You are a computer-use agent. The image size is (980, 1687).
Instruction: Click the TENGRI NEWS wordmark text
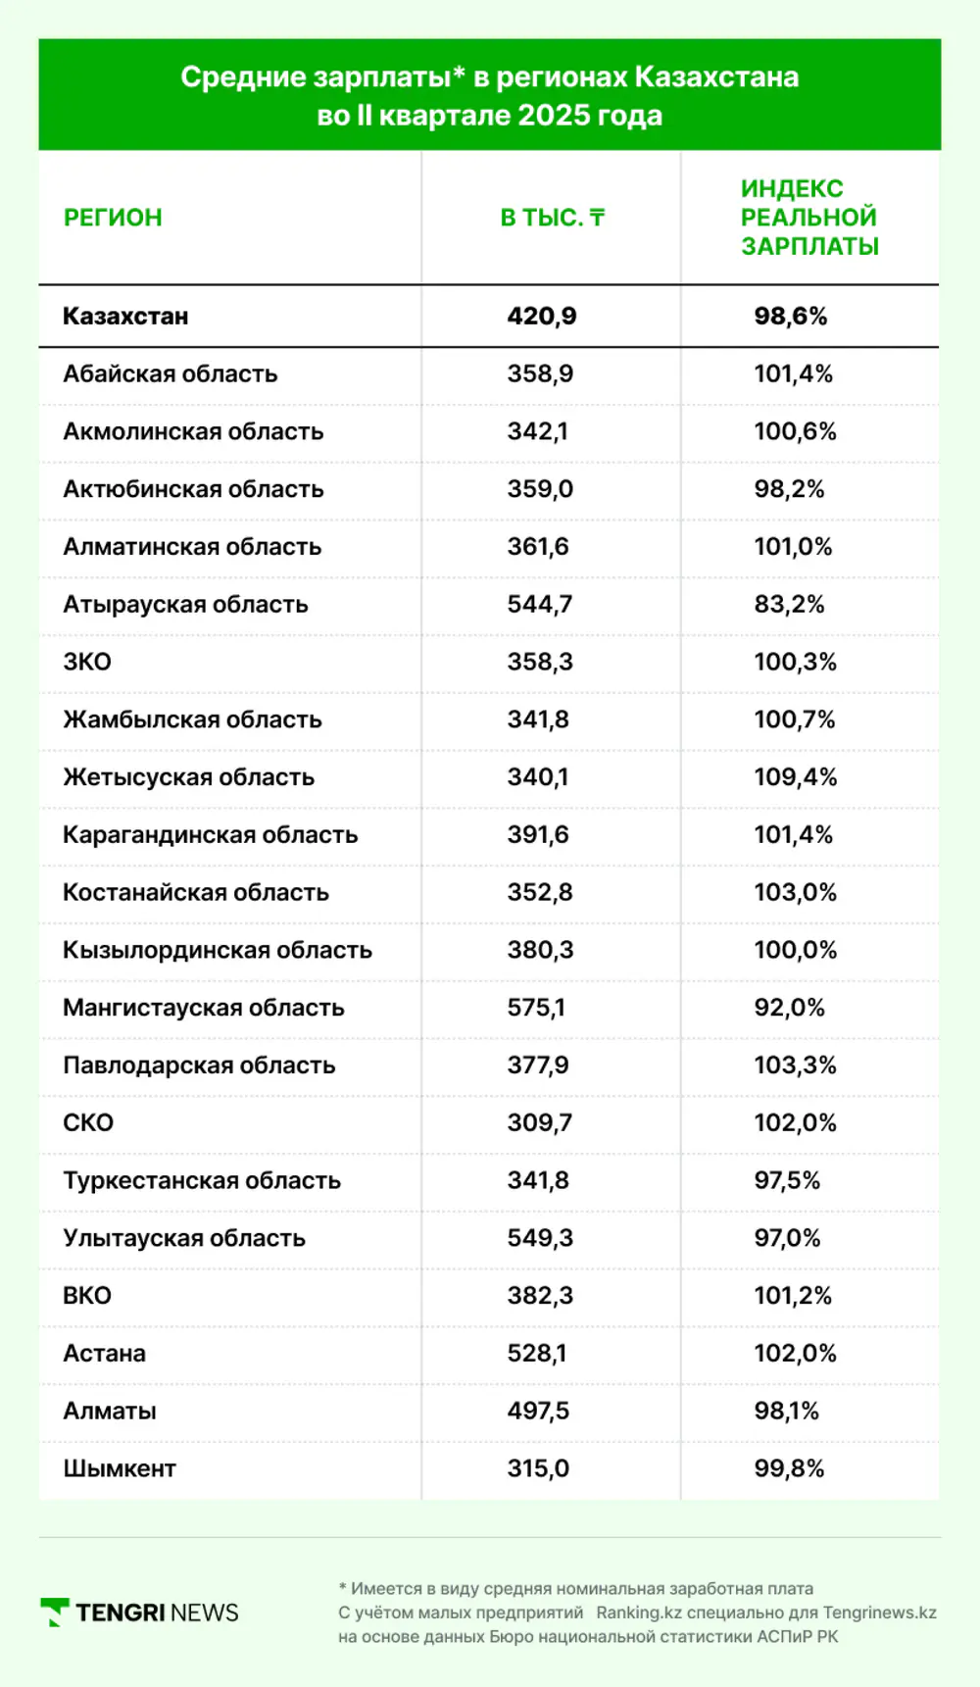(x=157, y=1613)
